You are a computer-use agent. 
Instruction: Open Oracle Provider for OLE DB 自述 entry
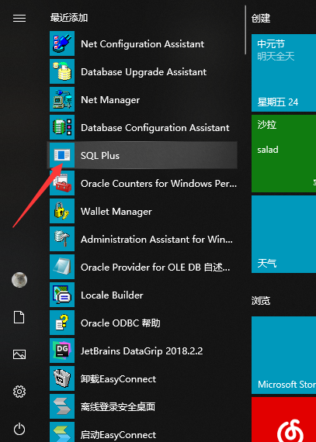142,267
